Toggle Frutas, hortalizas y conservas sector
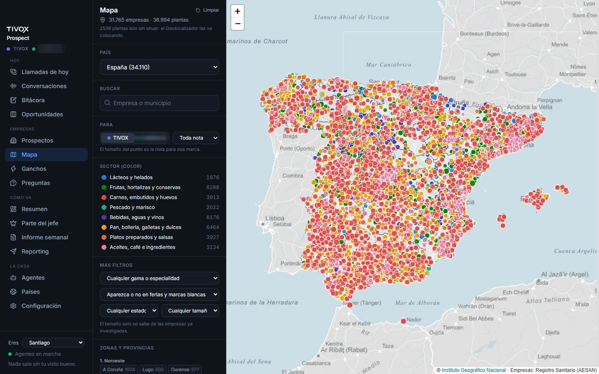The image size is (599, 374). click(159, 187)
